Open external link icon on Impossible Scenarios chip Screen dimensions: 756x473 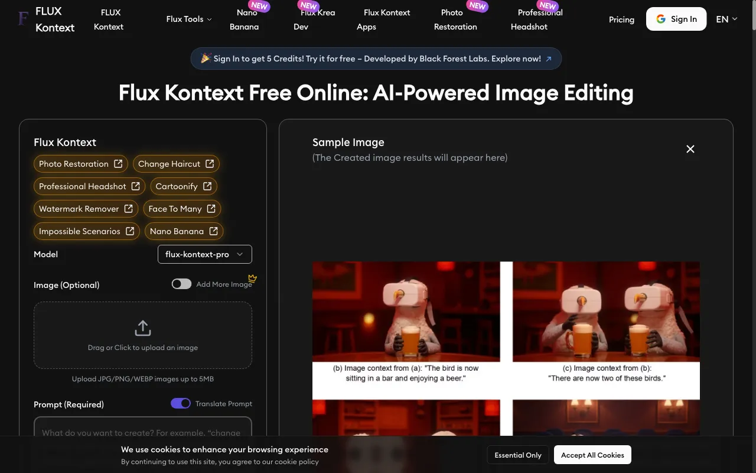[x=130, y=231]
